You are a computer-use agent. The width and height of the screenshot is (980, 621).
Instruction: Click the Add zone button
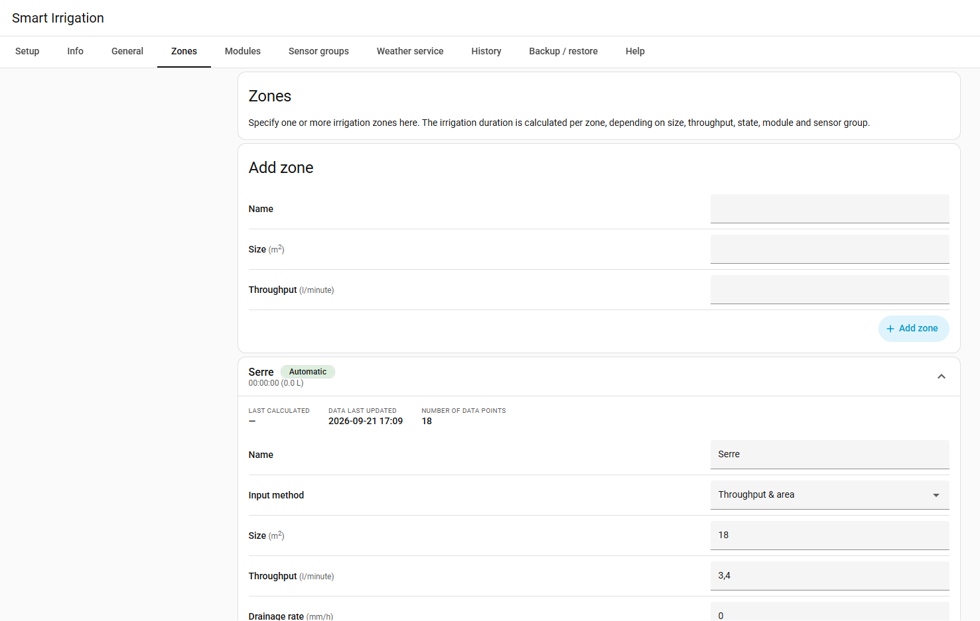(x=914, y=329)
